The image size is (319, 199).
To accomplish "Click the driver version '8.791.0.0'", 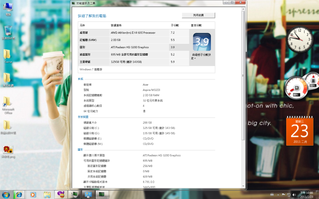I will tap(149, 182).
